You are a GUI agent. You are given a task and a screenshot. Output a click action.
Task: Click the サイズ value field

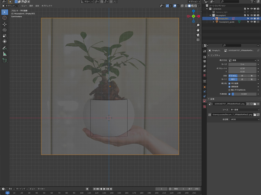(243, 65)
